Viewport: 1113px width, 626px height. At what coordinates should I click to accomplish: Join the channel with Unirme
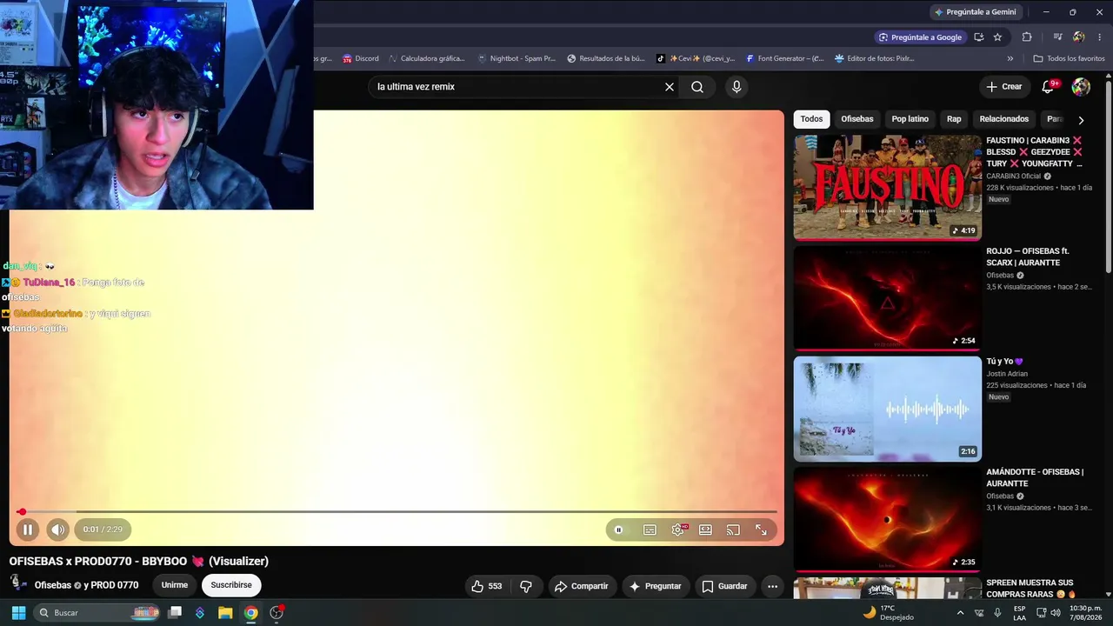pyautogui.click(x=174, y=585)
